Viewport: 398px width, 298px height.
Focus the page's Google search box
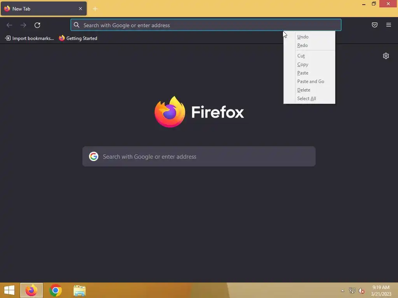pos(199,156)
